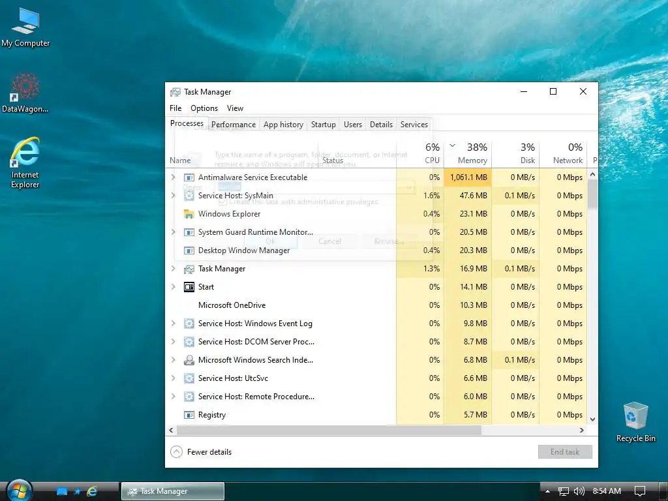Switch to the Users tab
668x501 pixels.
(353, 125)
